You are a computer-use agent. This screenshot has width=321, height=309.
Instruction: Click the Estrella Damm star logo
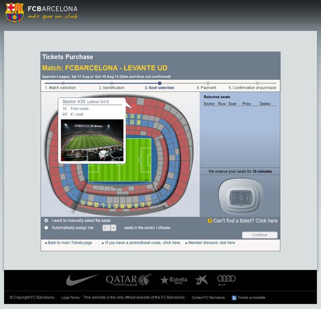tap(174, 280)
